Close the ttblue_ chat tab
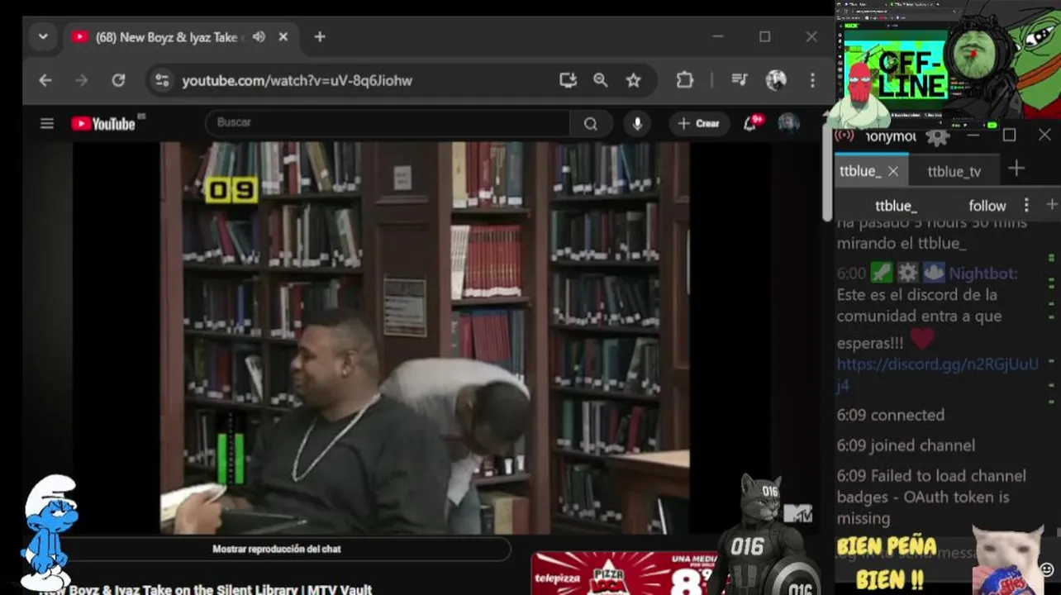 892,171
